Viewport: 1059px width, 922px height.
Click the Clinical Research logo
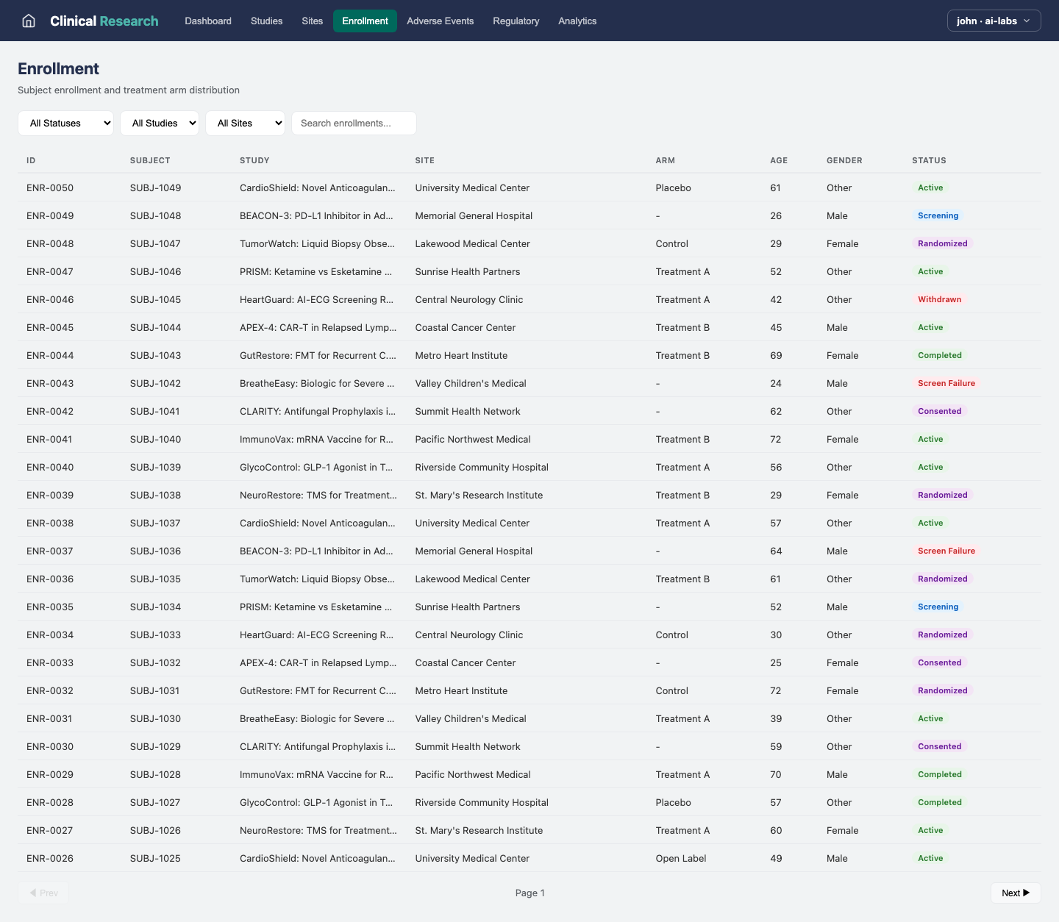pyautogui.click(x=104, y=21)
